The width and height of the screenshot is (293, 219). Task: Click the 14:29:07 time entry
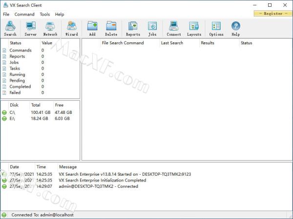tap(44, 186)
